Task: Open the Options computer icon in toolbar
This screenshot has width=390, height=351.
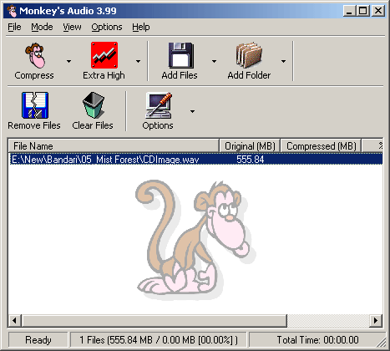Action: coord(159,105)
